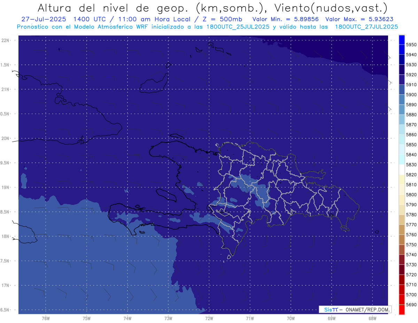Viewport: 418px width, 323px height.
Task: Click the '73W' longitude axis label
Action: [168, 318]
